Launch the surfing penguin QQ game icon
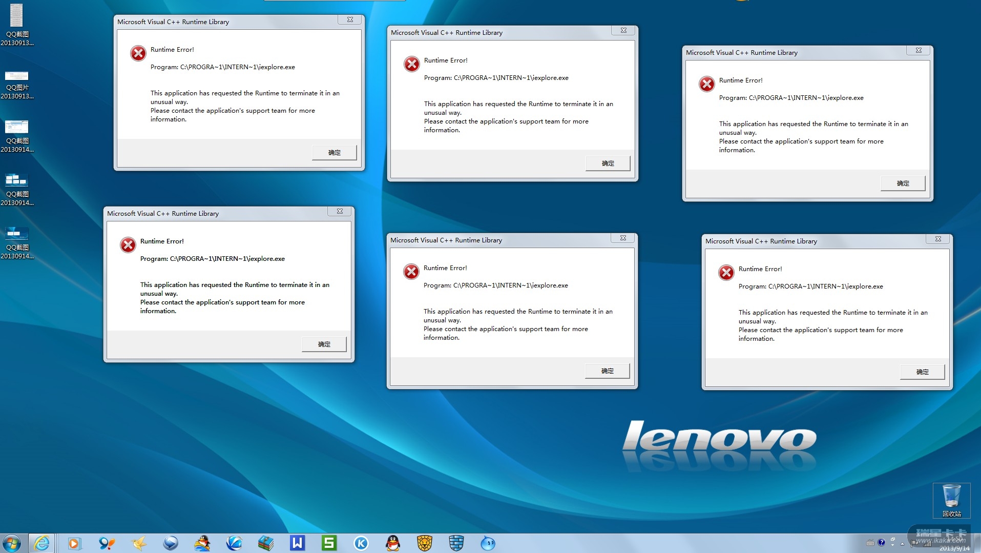This screenshot has width=981, height=553. (x=202, y=543)
